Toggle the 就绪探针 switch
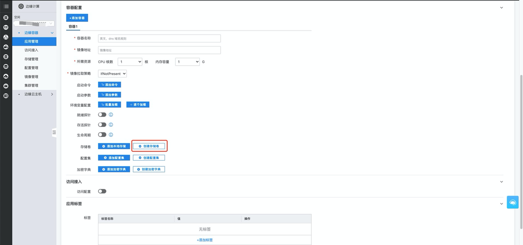523x245 pixels. point(102,115)
